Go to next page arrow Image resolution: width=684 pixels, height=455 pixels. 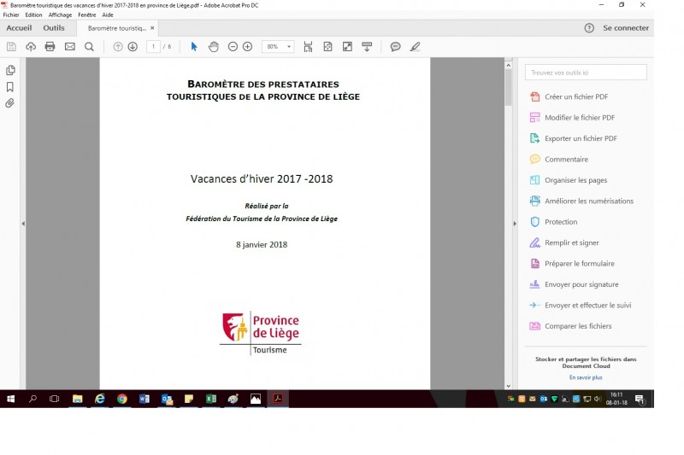point(133,47)
